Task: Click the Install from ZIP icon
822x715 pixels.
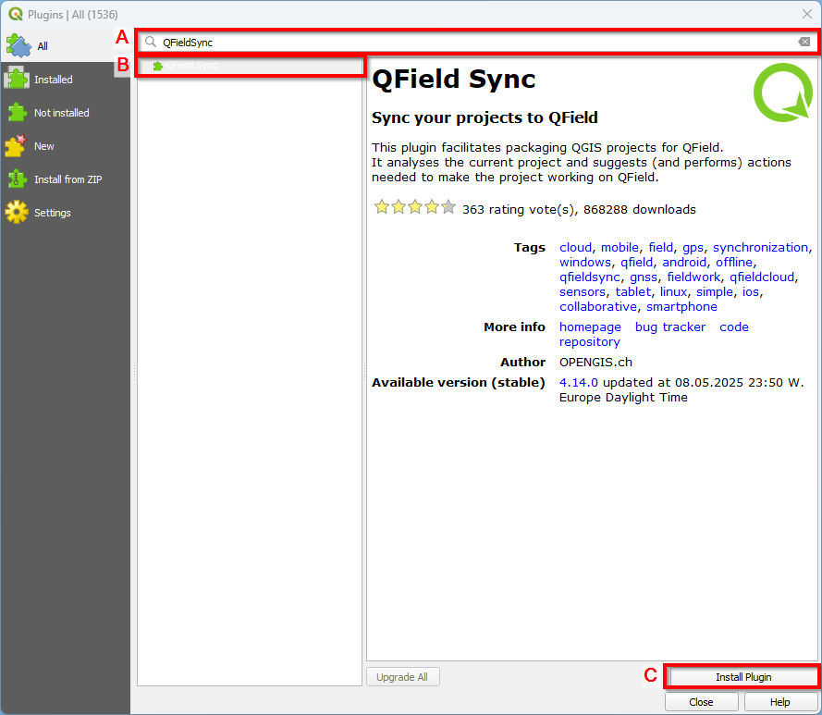Action: [17, 179]
